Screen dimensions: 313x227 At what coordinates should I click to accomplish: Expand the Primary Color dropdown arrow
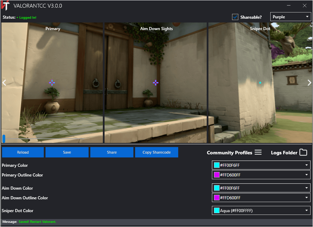click(306, 165)
